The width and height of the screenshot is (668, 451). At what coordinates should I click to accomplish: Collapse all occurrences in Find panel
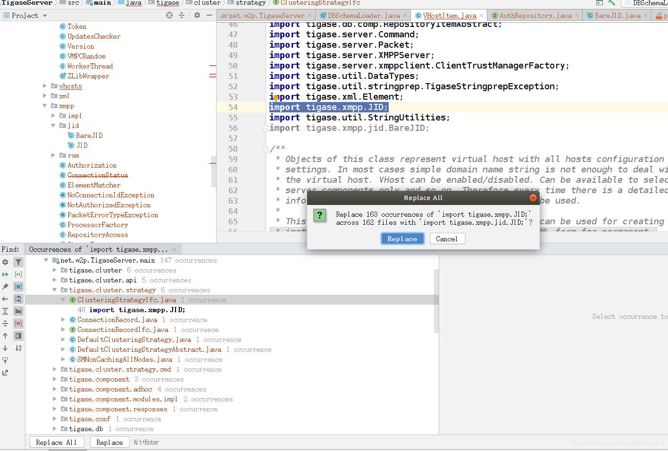pos(5,323)
